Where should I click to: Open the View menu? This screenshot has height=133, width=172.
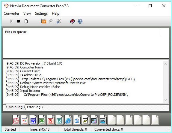coord(27,14)
